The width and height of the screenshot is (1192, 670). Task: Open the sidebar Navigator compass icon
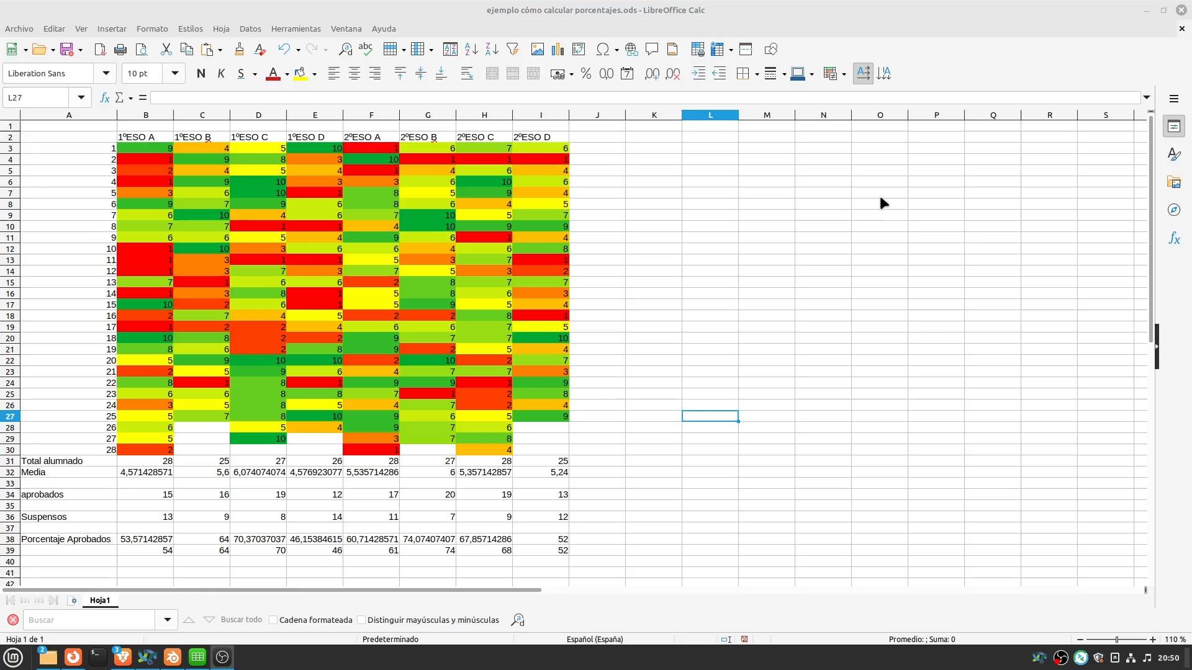click(1173, 210)
